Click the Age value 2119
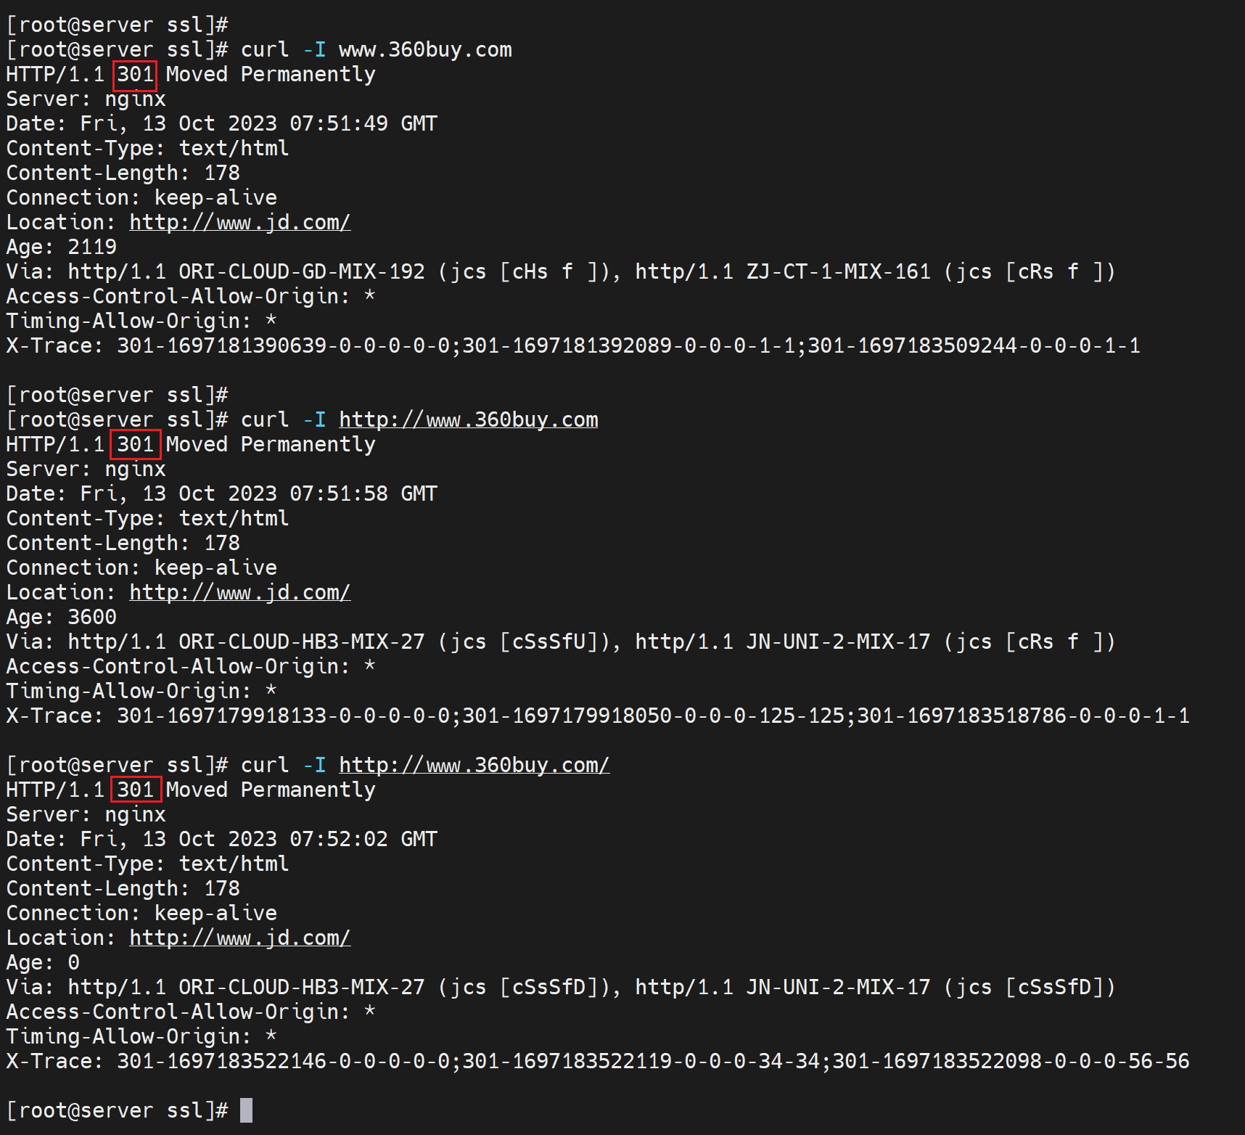This screenshot has width=1245, height=1135. (x=92, y=247)
